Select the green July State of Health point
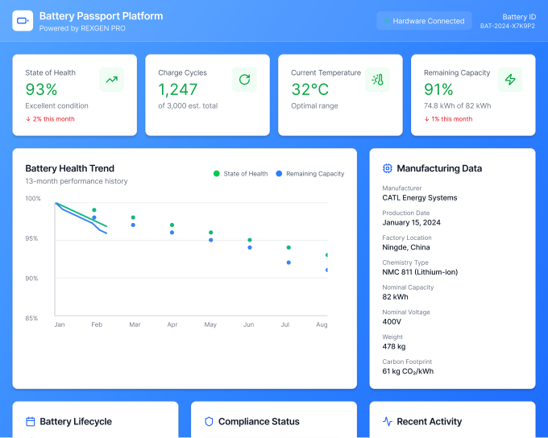 click(289, 248)
